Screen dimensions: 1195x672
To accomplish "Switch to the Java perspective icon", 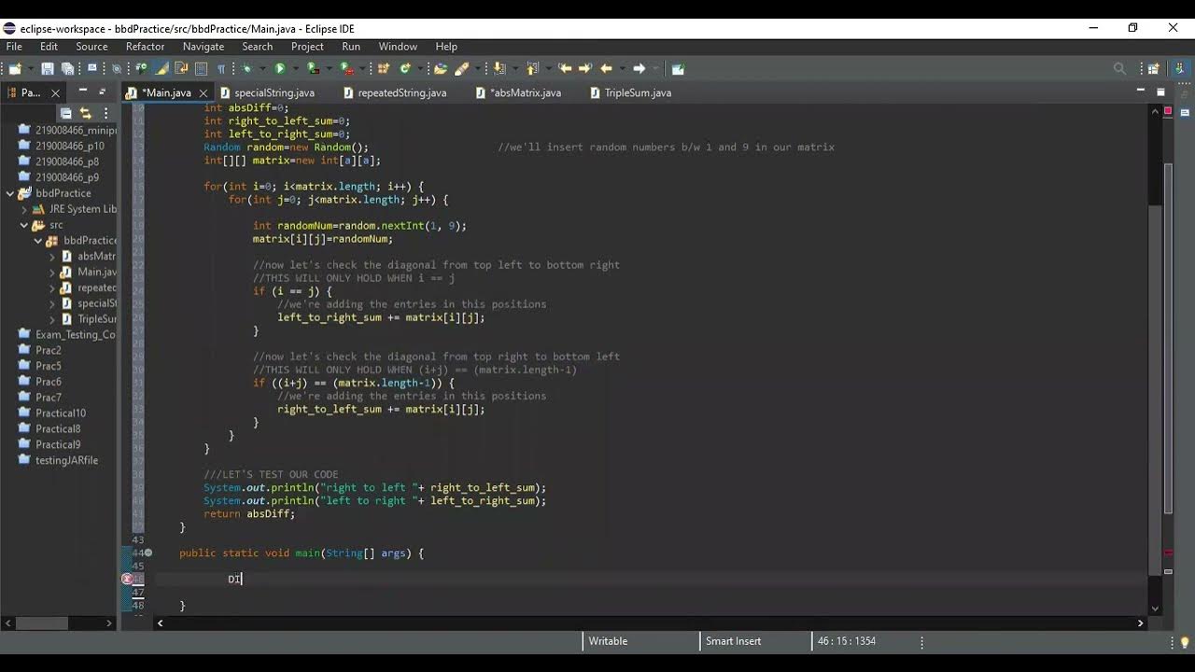I will click(1181, 68).
